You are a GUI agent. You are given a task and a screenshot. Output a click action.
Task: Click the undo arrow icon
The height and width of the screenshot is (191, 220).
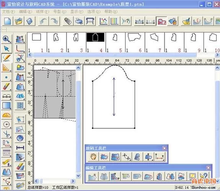click(x=43, y=21)
